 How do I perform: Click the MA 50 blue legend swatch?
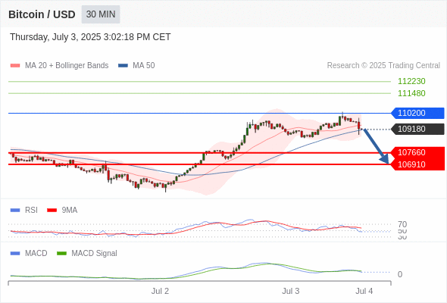click(x=123, y=66)
